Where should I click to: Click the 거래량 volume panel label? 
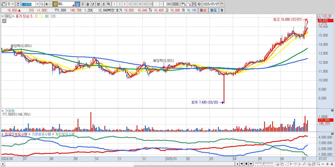[10, 111]
